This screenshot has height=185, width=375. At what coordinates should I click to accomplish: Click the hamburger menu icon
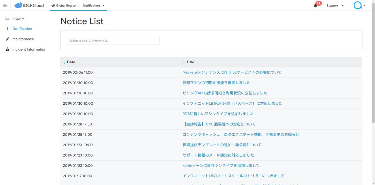(5, 5)
